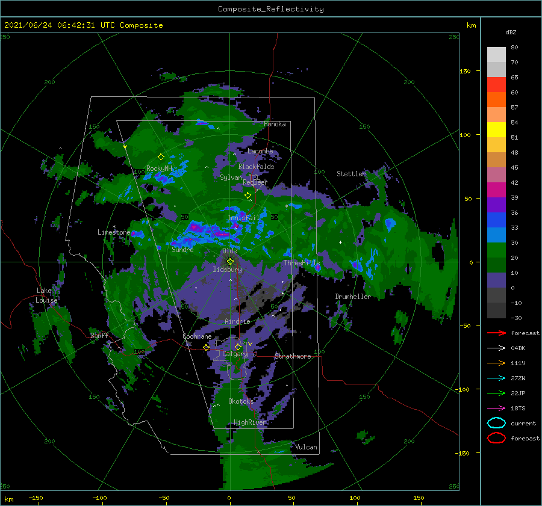Image resolution: width=542 pixels, height=506 pixels.
Task: Click the Innisfail label
Action: (x=243, y=218)
